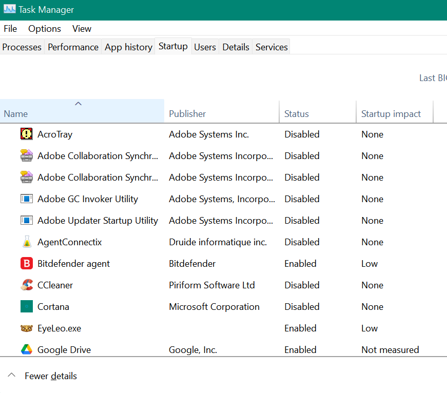Click the Disabled status of Cortana
This screenshot has height=393, width=447.
302,307
